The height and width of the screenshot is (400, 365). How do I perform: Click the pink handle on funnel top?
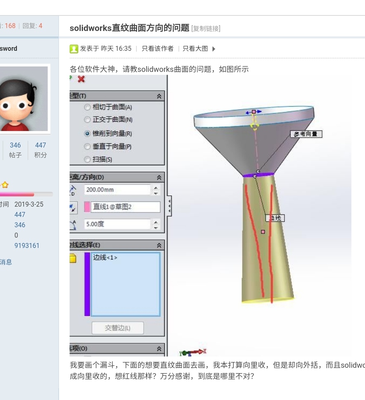click(254, 112)
